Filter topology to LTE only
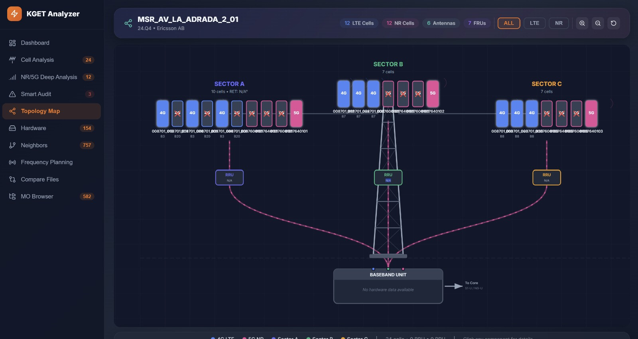 pyautogui.click(x=534, y=23)
